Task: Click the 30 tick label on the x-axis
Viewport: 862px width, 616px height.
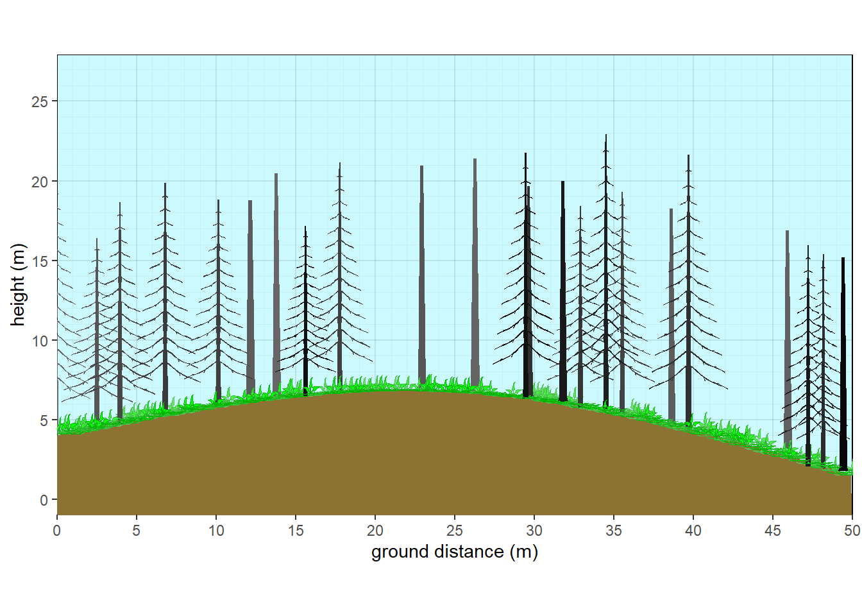Action: [x=534, y=531]
